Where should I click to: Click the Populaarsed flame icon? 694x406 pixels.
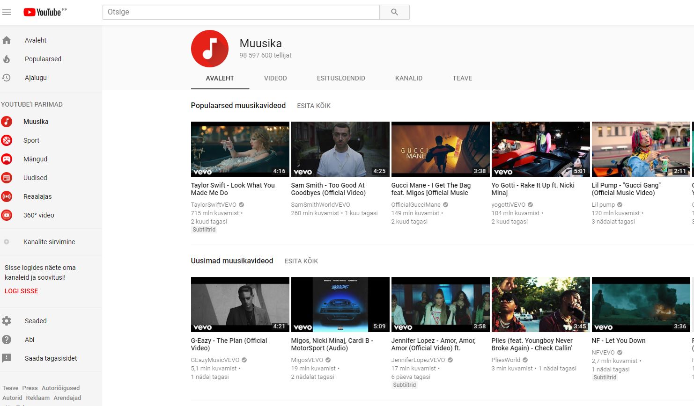[7, 59]
